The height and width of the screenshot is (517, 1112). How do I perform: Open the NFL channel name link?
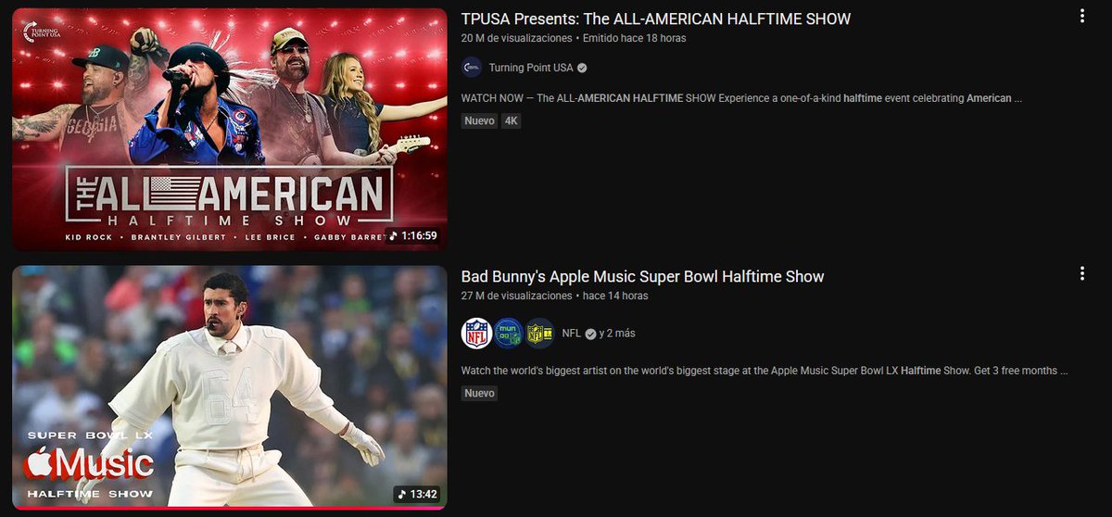(572, 334)
